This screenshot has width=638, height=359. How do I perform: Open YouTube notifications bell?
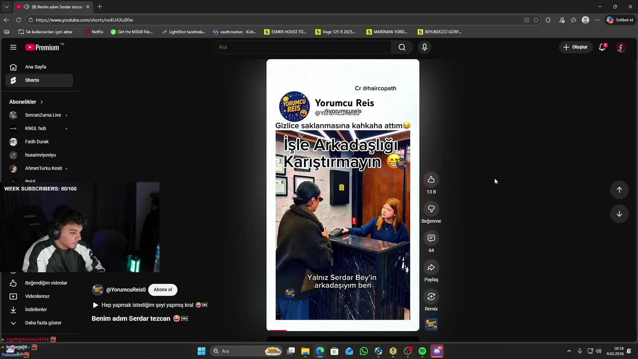pos(602,47)
